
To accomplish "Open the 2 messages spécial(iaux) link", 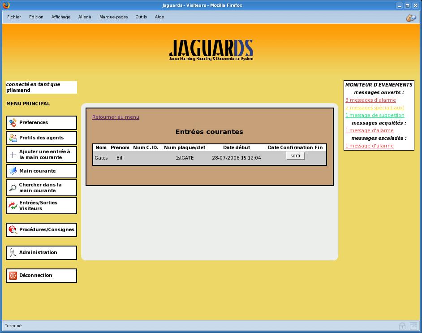I will tap(375, 108).
